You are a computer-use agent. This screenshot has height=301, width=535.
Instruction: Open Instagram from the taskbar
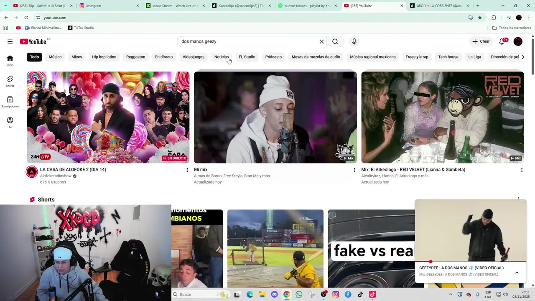336,294
